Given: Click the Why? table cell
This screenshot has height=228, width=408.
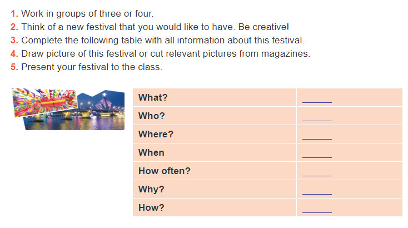Looking at the screenshot, I should click(215, 189).
